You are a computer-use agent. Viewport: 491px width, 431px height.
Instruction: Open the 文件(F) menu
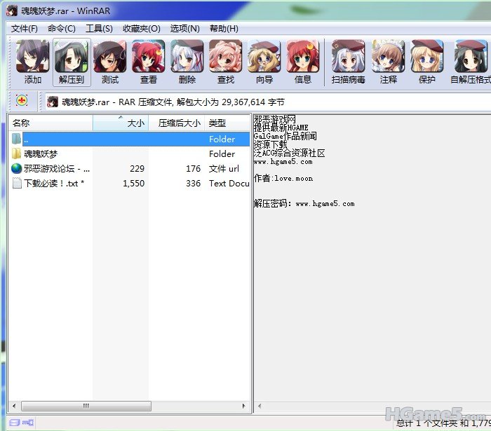coord(25,29)
